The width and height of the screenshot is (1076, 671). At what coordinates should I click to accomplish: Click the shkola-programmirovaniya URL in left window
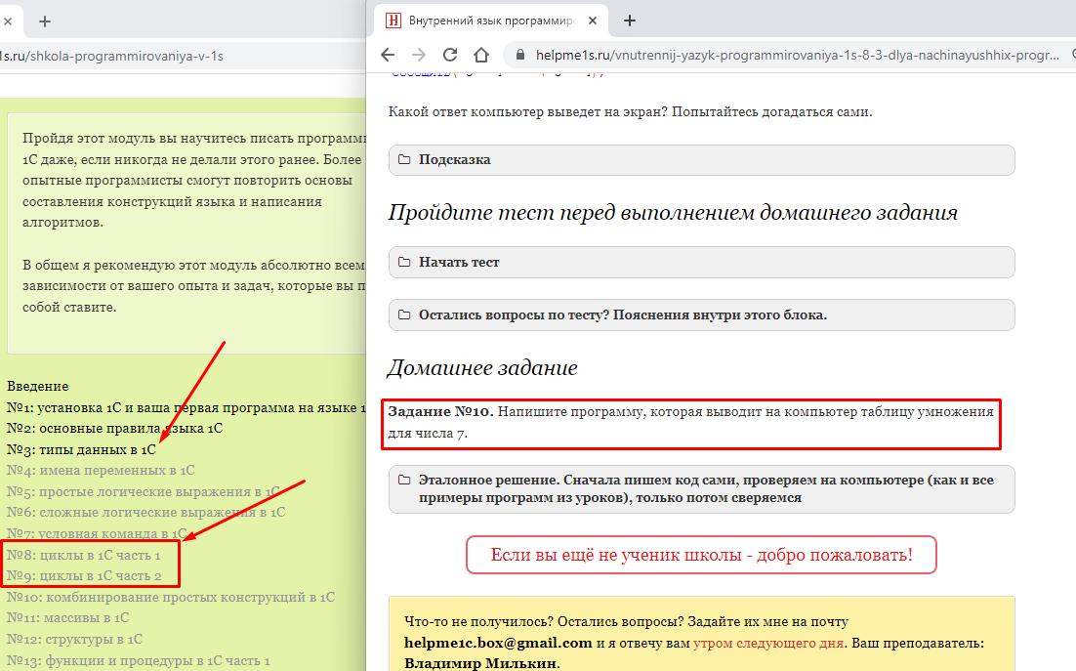coord(112,57)
